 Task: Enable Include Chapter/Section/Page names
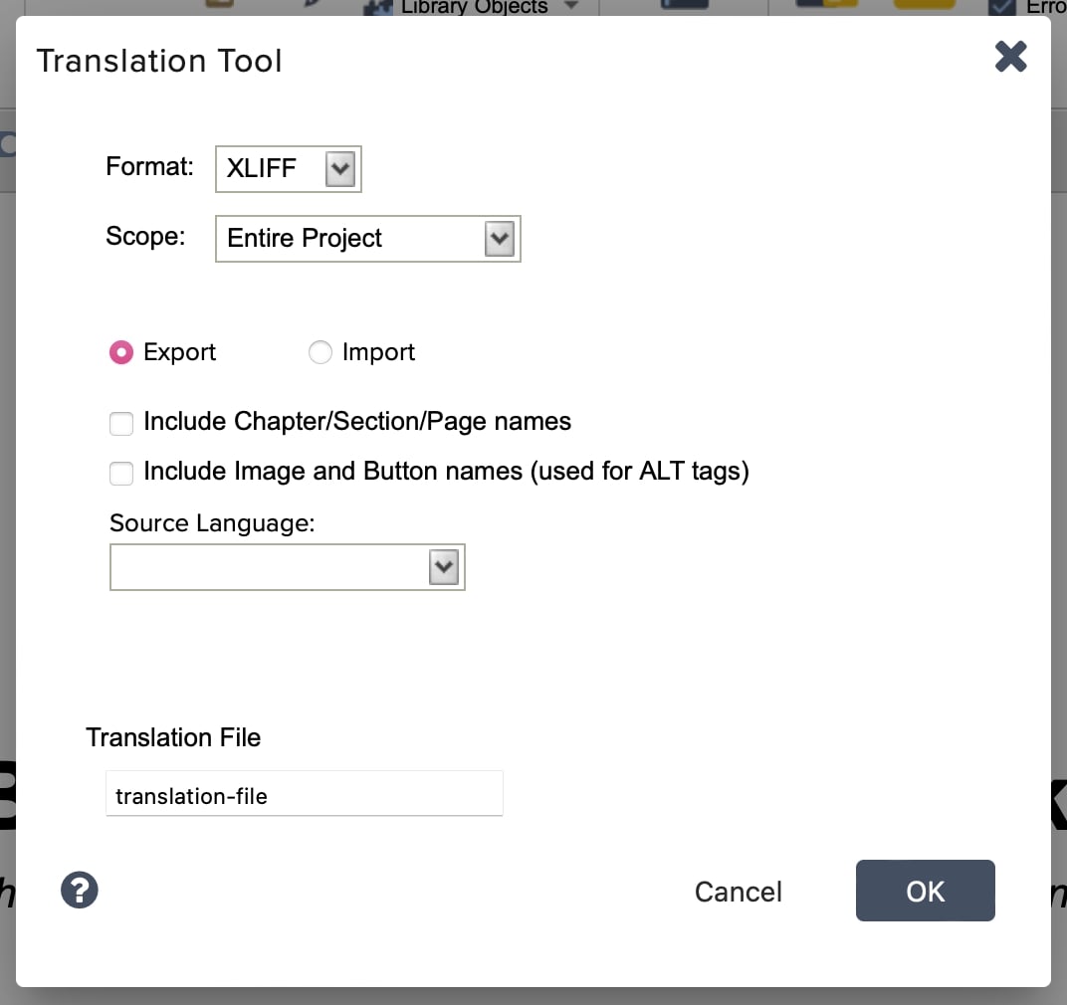point(120,423)
